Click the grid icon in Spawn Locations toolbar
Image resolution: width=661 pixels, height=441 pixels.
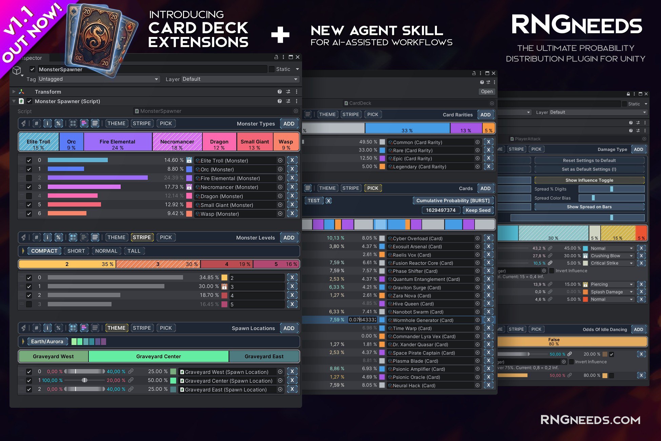pyautogui.click(x=73, y=328)
